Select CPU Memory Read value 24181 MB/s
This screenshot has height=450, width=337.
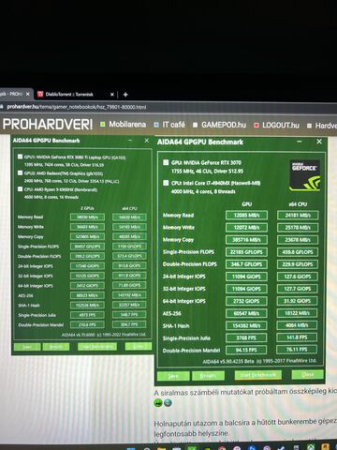(298, 216)
